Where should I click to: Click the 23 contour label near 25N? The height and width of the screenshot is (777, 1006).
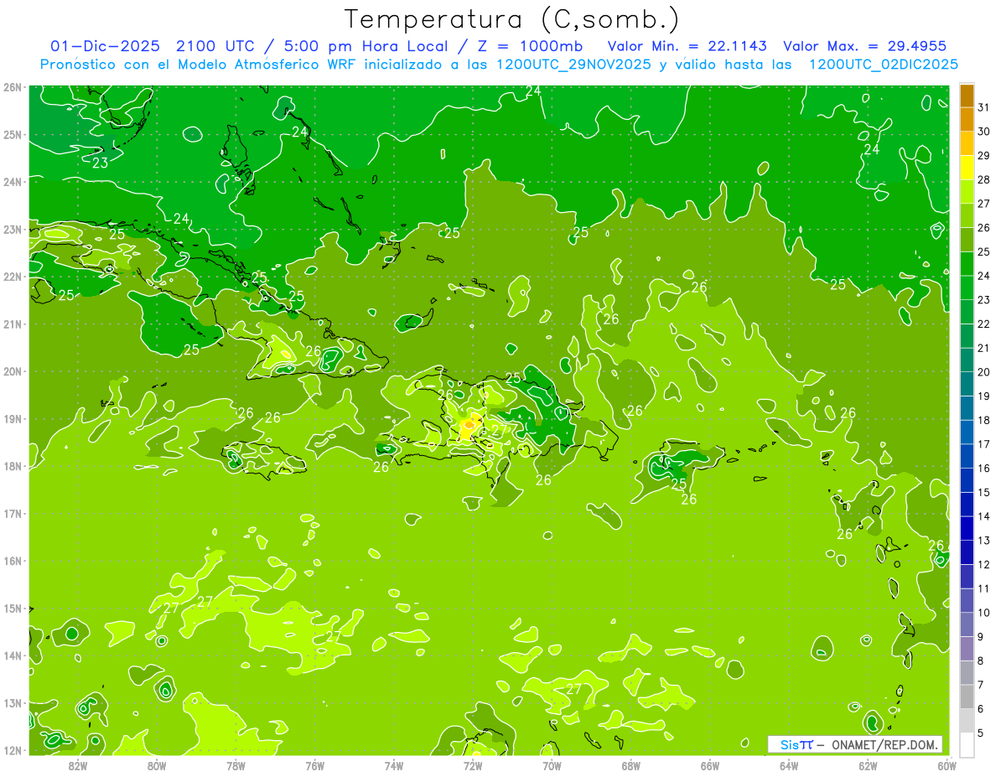pos(100,163)
